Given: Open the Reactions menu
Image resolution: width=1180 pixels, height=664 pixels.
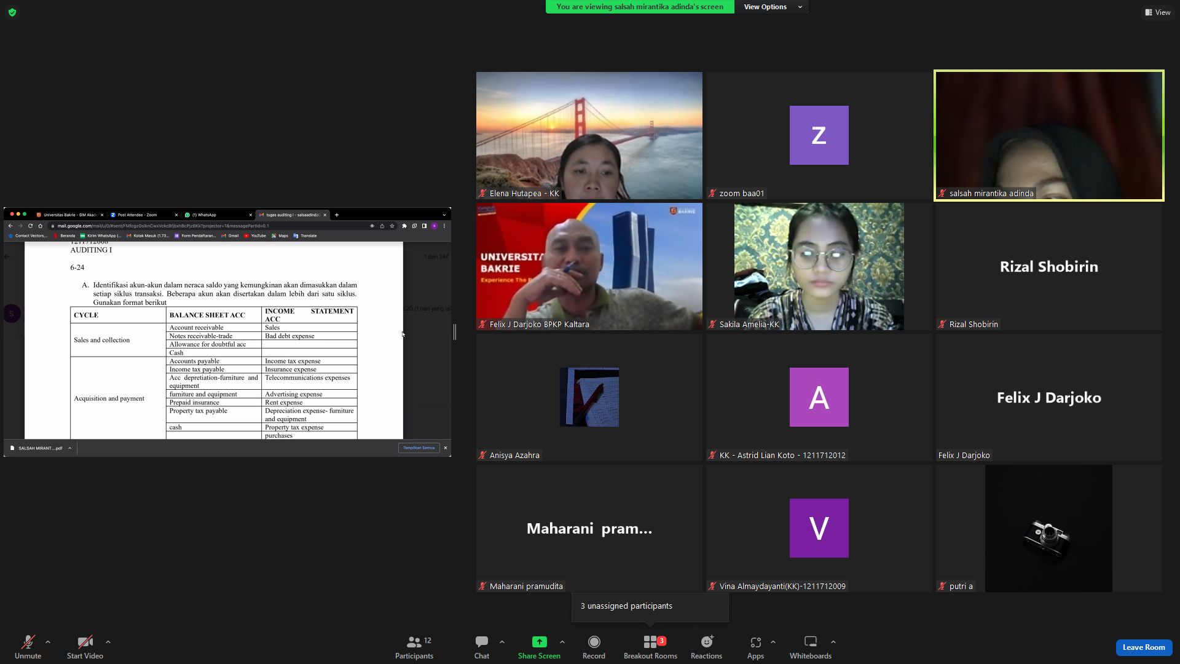Looking at the screenshot, I should pos(707,647).
